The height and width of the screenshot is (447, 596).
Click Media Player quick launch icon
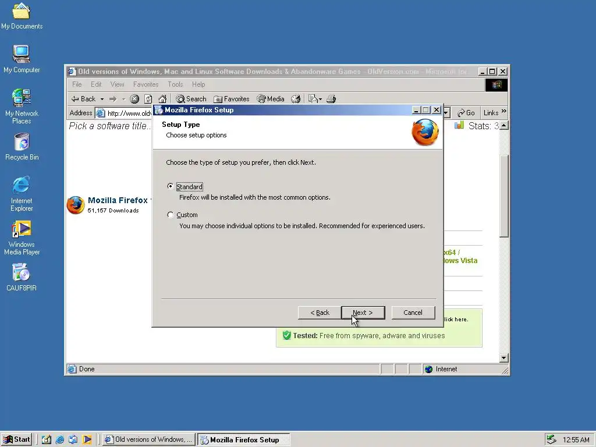click(x=87, y=440)
